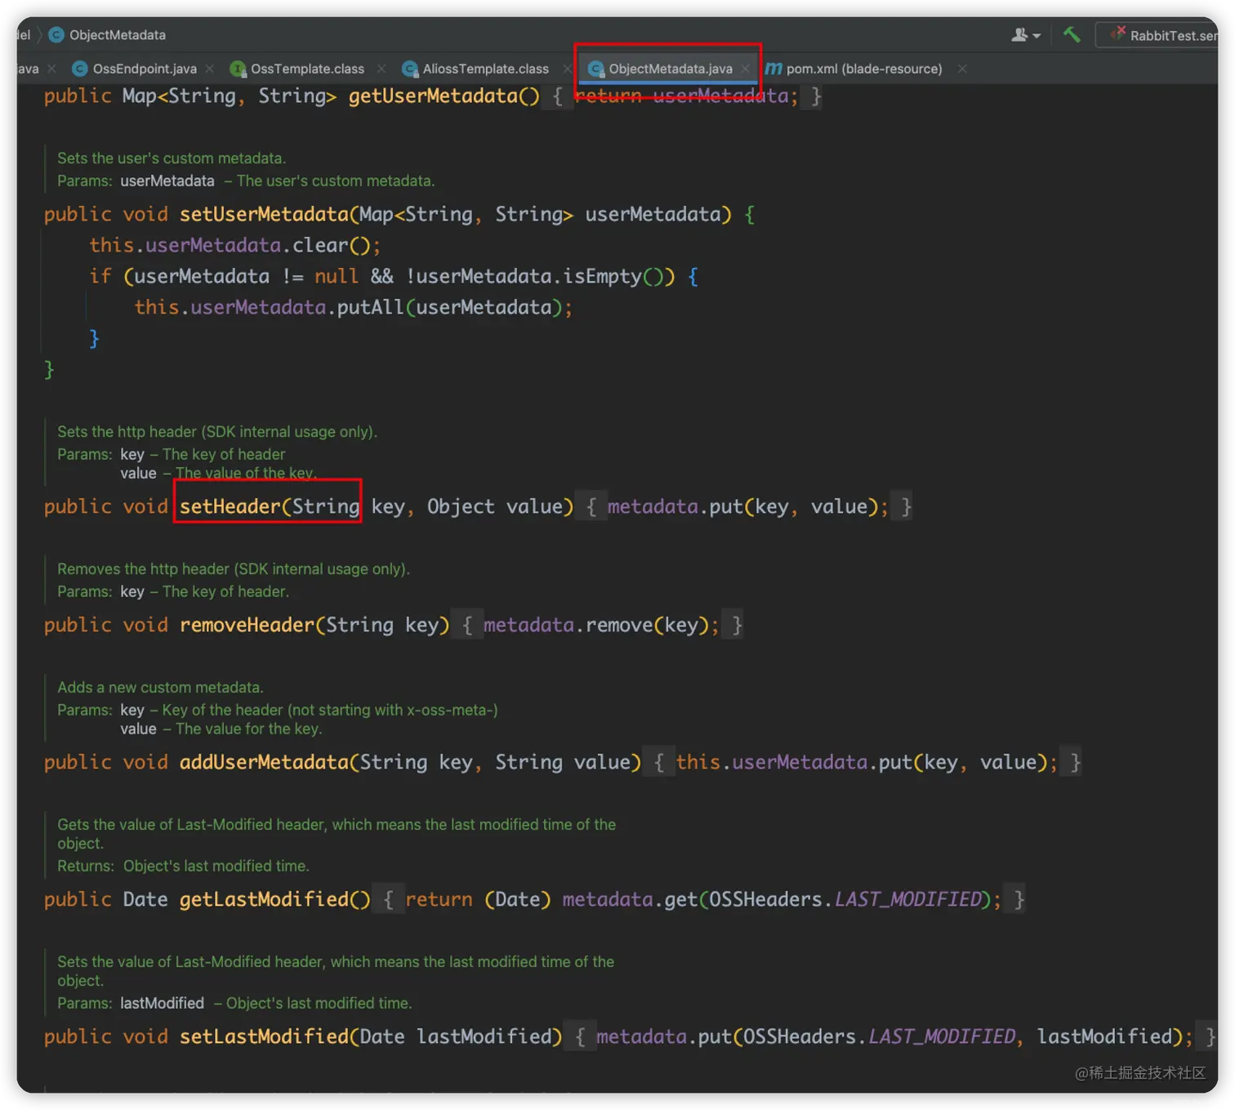This screenshot has width=1235, height=1110.
Task: Click closing fold brace of removeHeader method
Action: pos(737,626)
